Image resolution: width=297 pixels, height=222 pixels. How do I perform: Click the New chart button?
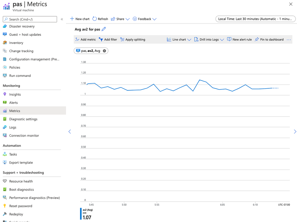click(80, 19)
